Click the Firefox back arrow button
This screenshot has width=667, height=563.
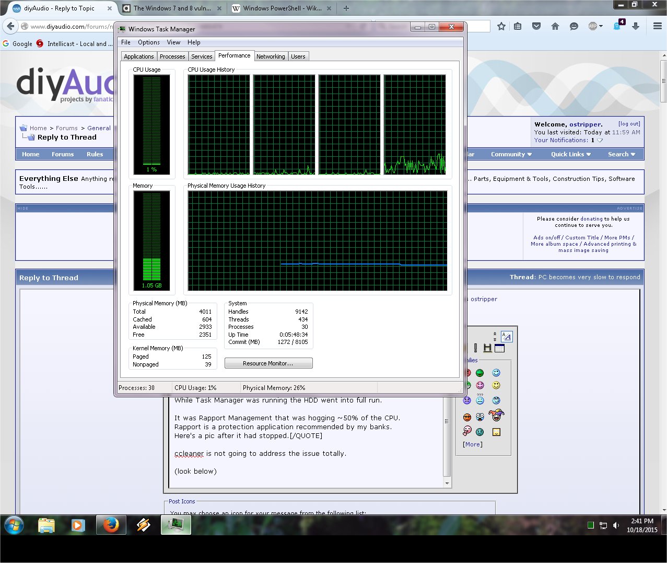point(10,26)
